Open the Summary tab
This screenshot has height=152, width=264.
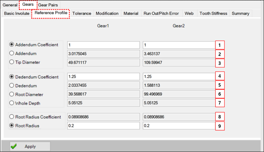240,13
